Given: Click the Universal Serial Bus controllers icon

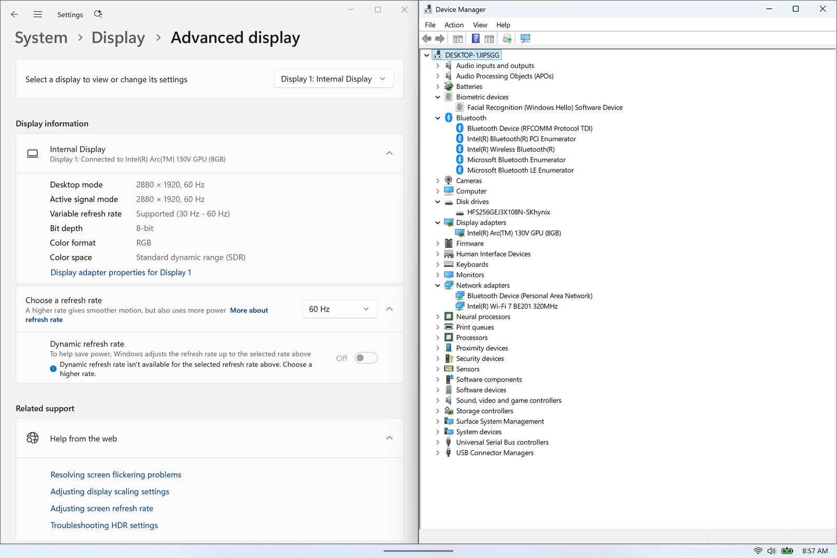Looking at the screenshot, I should click(448, 442).
